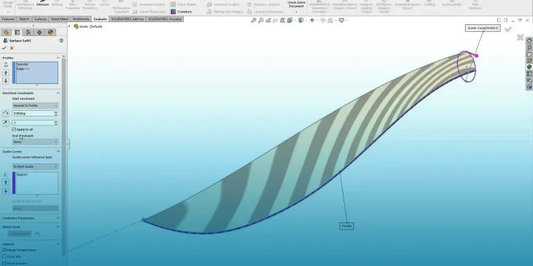Cancel the Surface-Loft with red X
The height and width of the screenshot is (266, 533).
tap(12, 48)
